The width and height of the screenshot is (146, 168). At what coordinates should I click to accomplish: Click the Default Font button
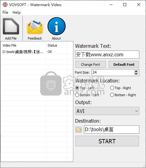(124, 65)
